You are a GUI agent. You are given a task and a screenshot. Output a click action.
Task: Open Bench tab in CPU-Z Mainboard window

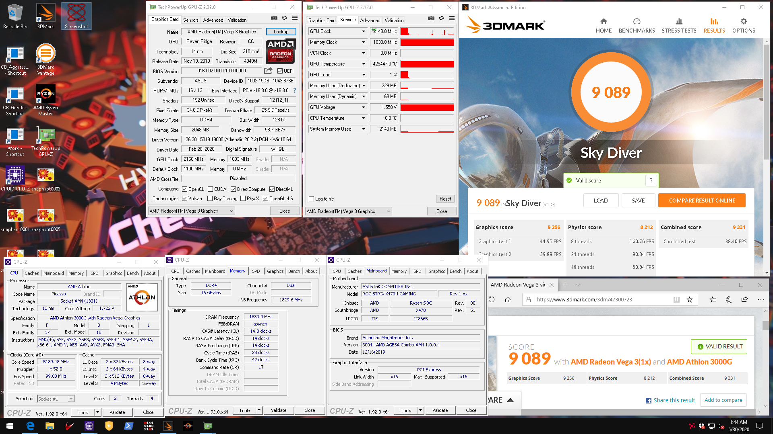click(x=455, y=271)
